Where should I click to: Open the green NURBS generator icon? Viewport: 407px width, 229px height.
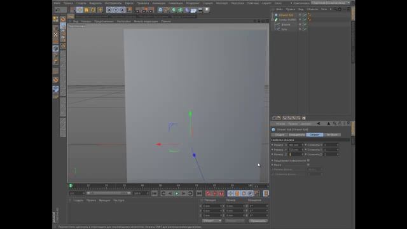(174, 10)
